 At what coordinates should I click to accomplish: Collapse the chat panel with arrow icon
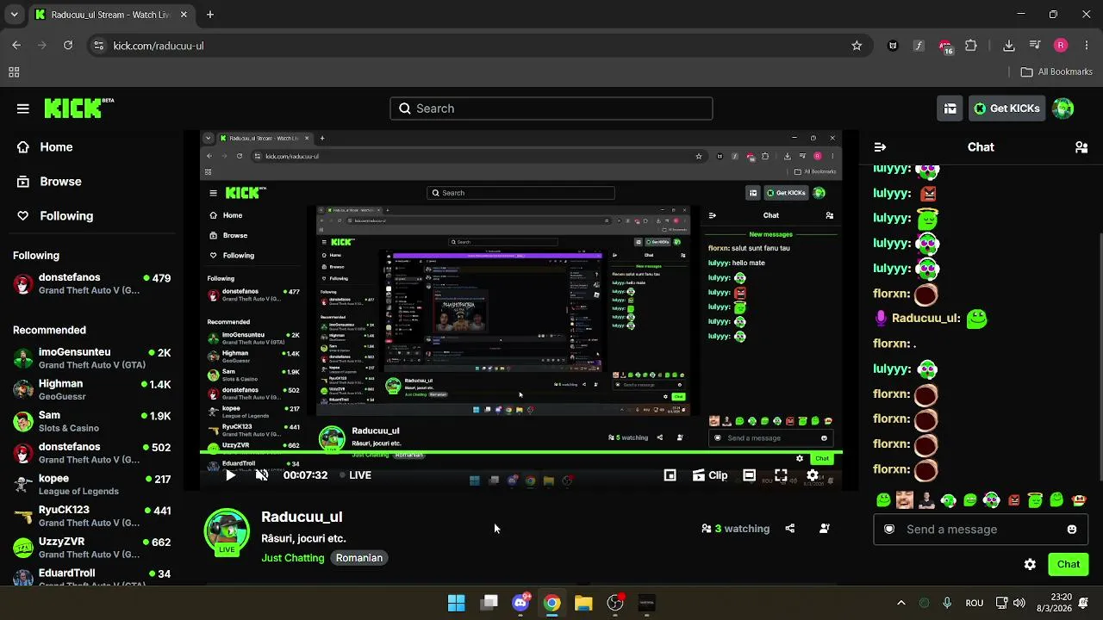click(880, 147)
